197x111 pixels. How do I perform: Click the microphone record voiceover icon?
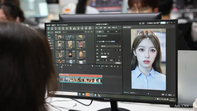[x=92, y=66]
